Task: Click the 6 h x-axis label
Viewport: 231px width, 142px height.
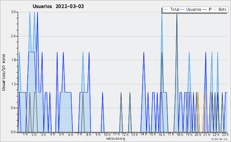Action: [x=70, y=135]
